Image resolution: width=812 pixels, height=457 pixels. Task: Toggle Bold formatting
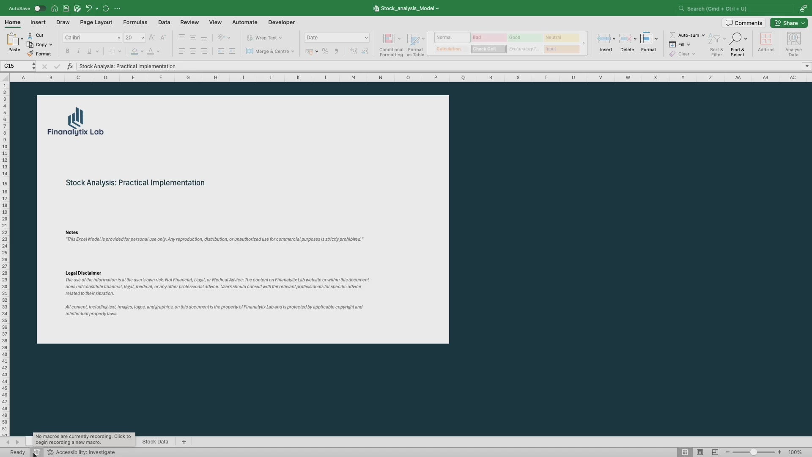pos(68,51)
